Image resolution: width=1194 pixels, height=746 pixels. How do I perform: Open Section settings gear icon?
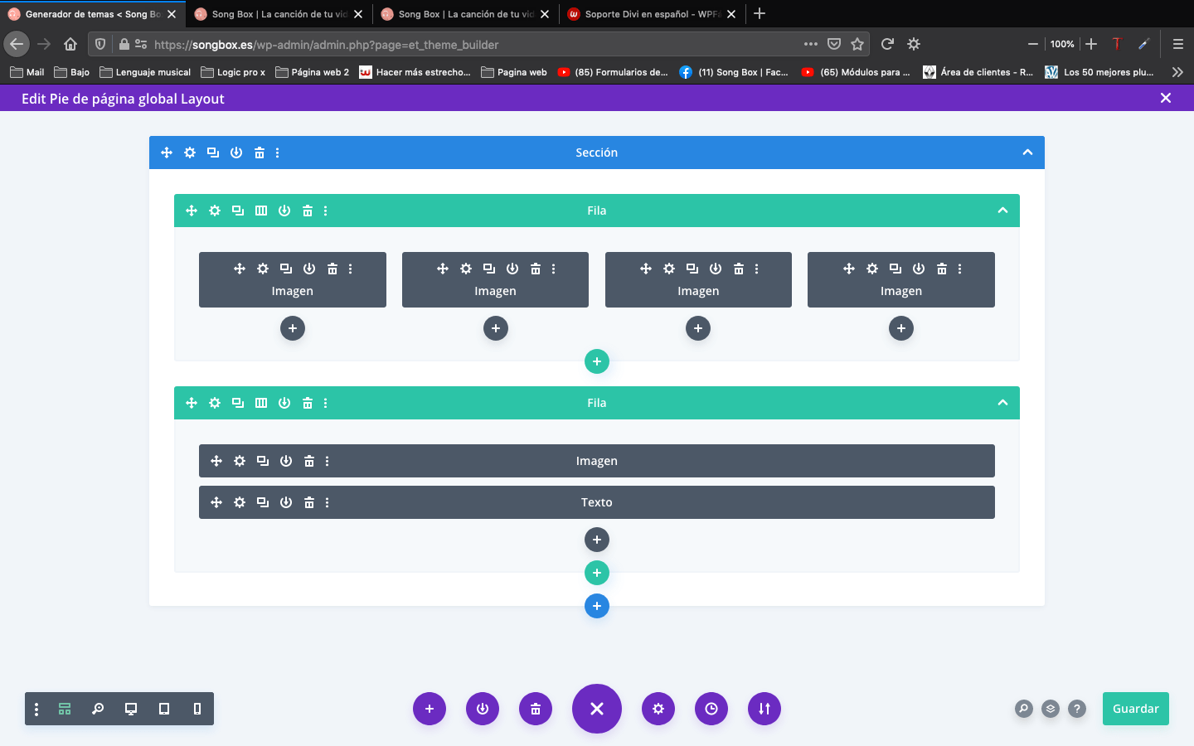click(190, 153)
